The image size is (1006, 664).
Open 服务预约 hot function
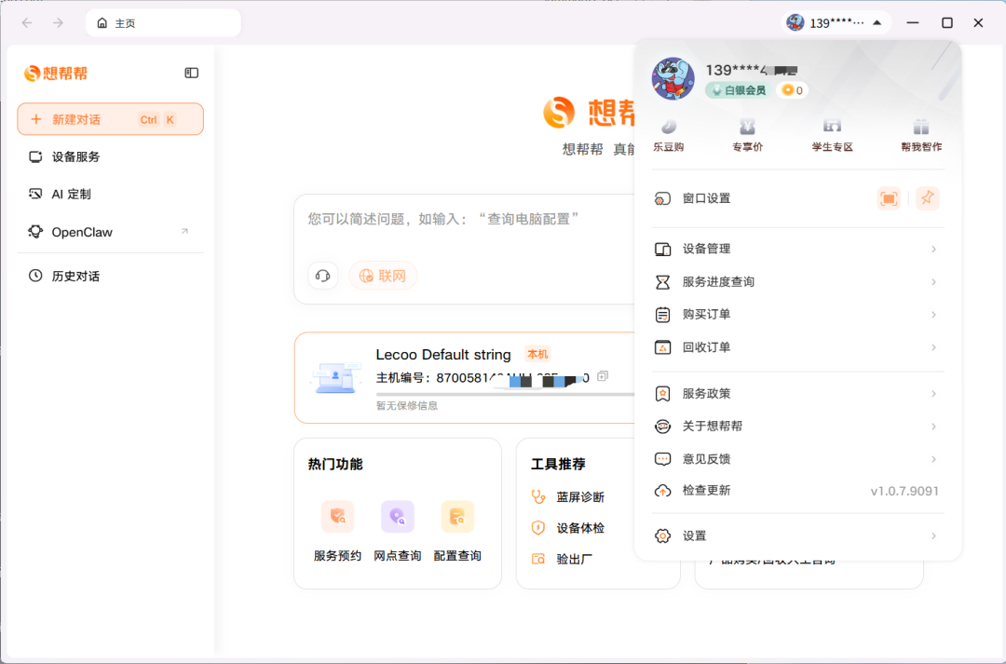click(337, 532)
